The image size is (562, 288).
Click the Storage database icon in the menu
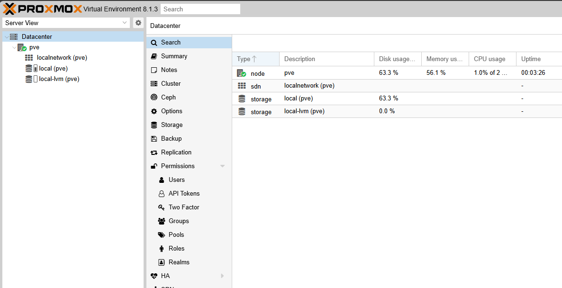click(x=154, y=125)
